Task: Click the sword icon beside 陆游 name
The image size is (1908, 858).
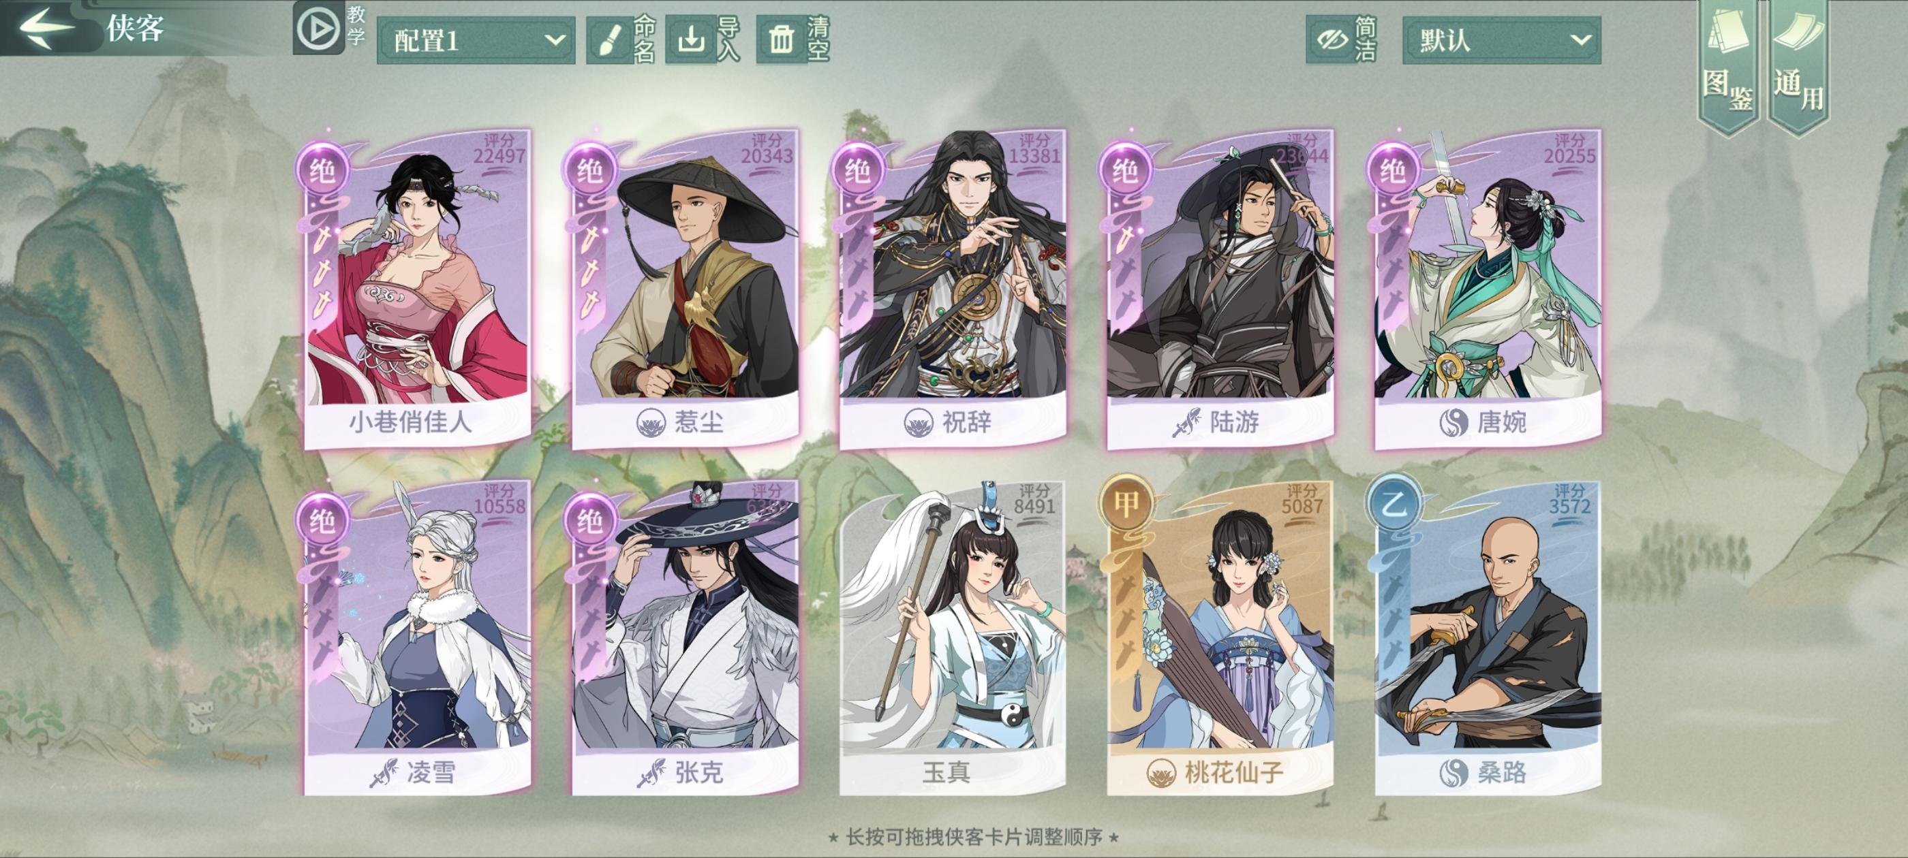Action: pyautogui.click(x=1186, y=423)
